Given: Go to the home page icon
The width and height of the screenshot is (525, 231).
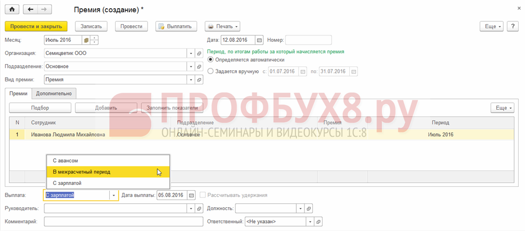Looking at the screenshot, I should click(x=12, y=9).
